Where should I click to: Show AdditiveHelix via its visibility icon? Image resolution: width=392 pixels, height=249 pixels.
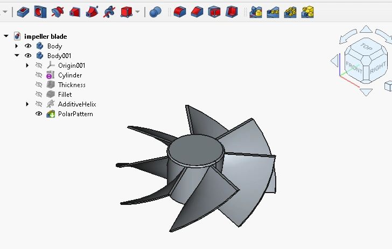click(x=39, y=104)
